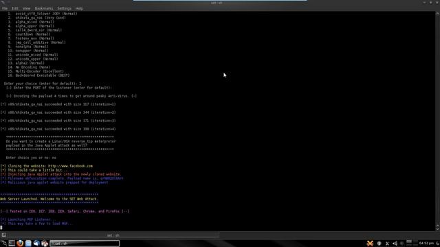
Task: Click the 'Web Server Launched' yellow line
Action: (x=49, y=199)
